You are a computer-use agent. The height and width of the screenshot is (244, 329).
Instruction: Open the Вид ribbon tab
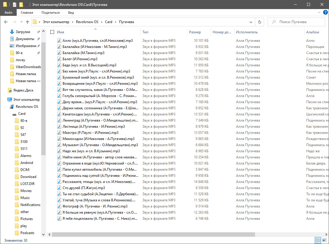click(71, 13)
